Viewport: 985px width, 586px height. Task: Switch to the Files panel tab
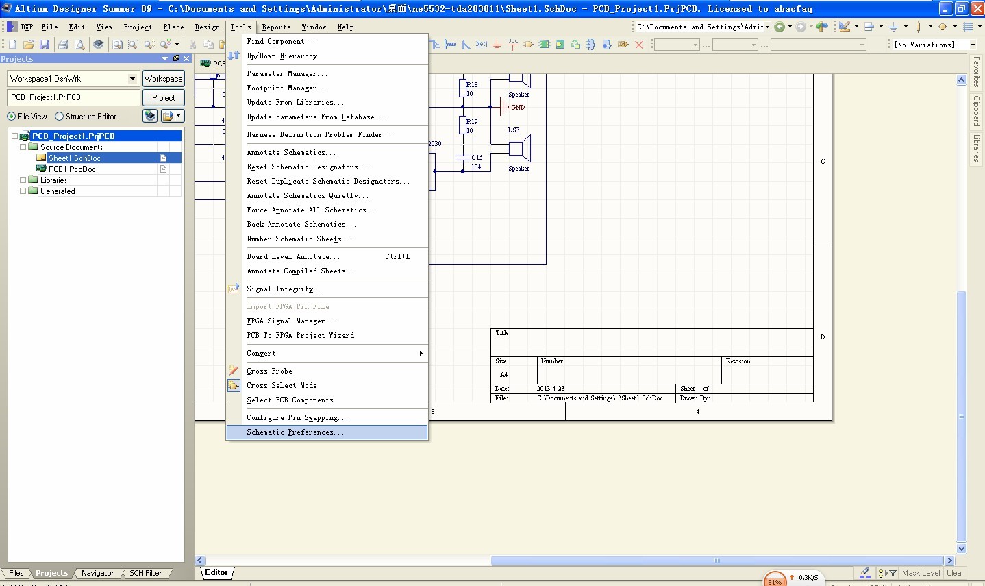tap(16, 573)
